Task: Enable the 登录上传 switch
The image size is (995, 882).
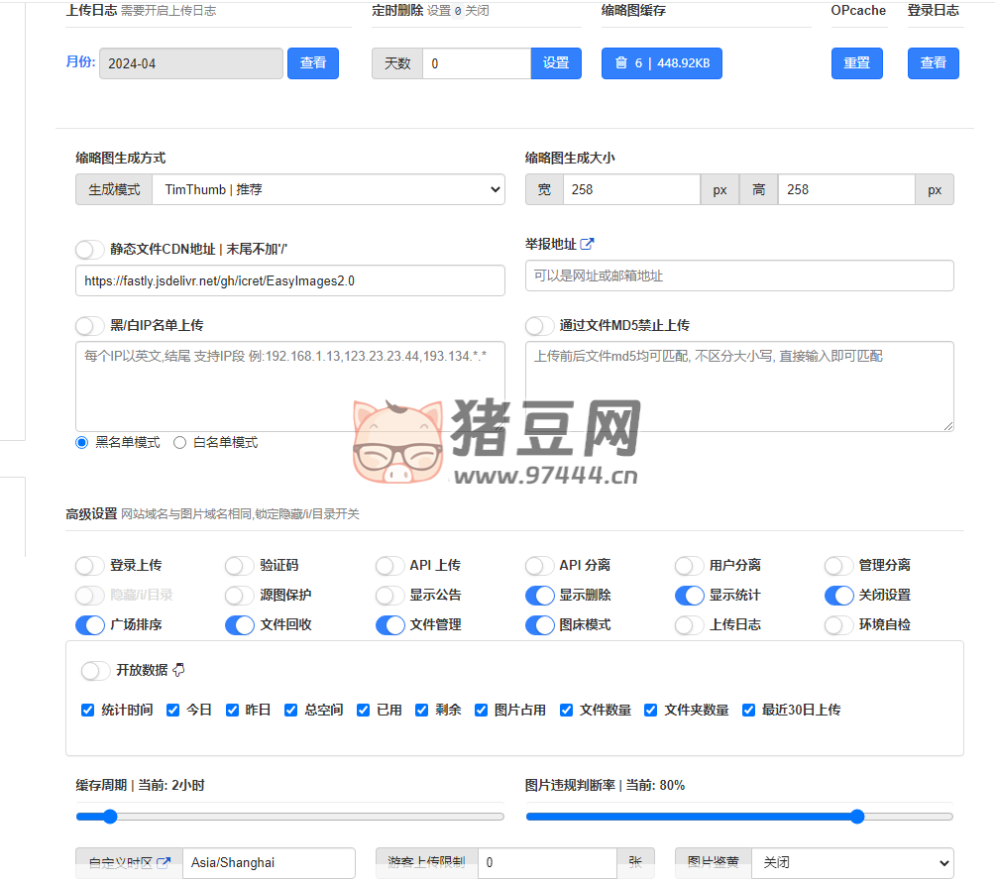Action: point(90,566)
